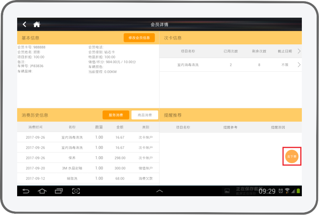This screenshot has height=215, width=319.
Task: Go to home via house icon
Action: 37,24
